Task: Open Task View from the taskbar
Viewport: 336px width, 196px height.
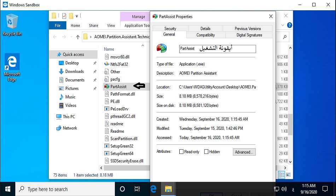Action: [137, 189]
